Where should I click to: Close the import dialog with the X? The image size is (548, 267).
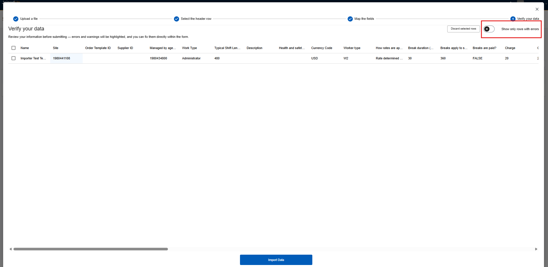(537, 9)
